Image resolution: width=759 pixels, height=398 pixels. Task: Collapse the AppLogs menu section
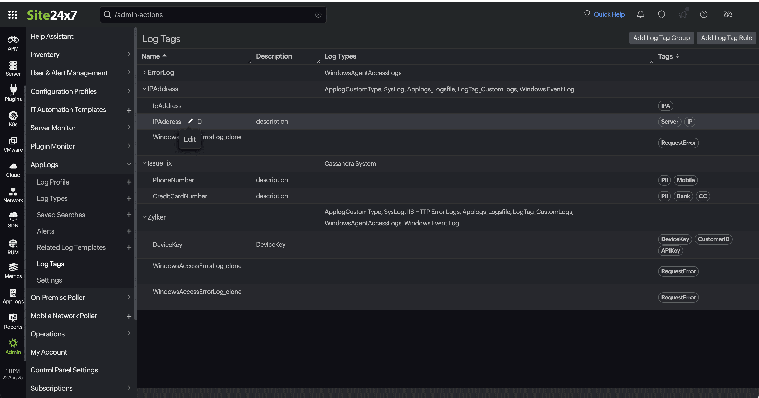point(128,164)
